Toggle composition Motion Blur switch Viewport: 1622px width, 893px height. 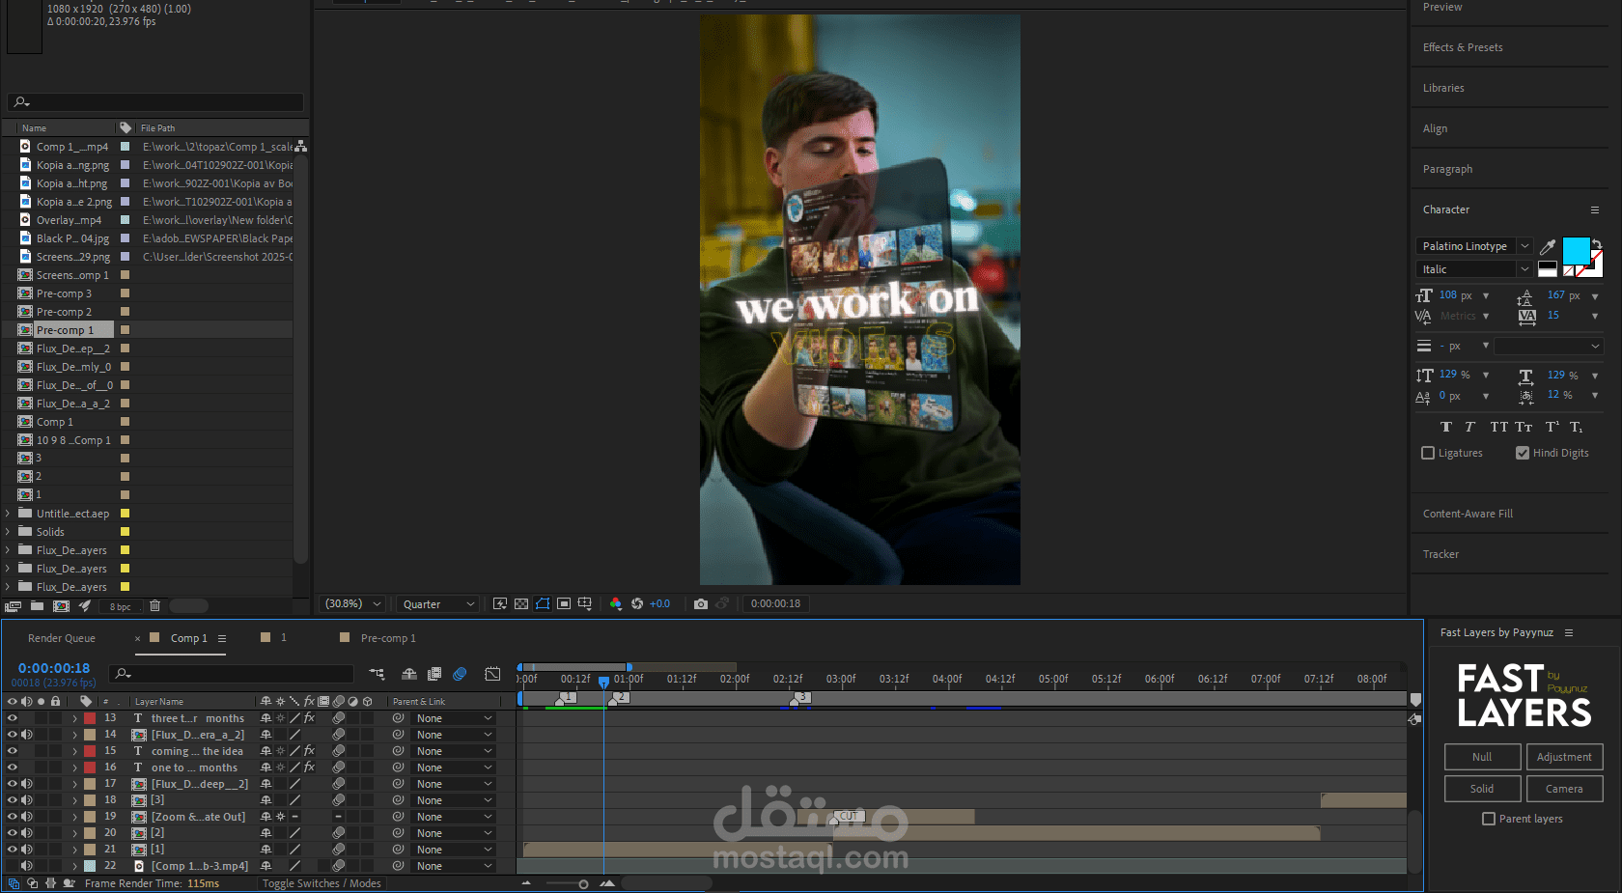460,674
